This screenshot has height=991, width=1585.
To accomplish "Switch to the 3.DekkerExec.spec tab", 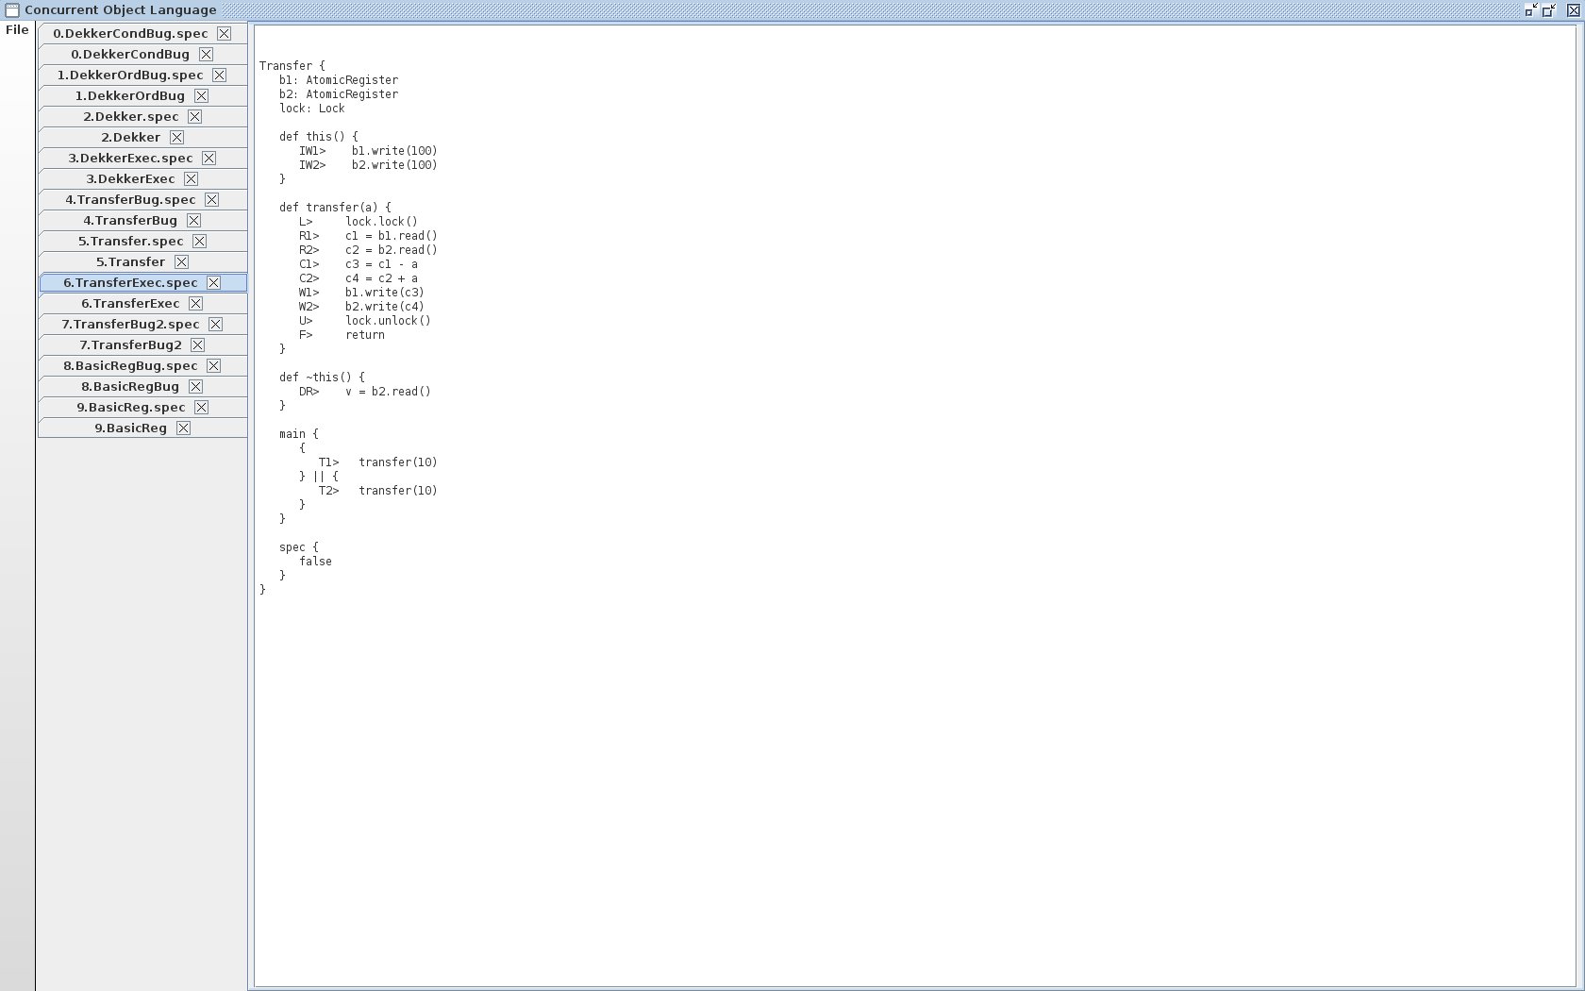I will (130, 158).
